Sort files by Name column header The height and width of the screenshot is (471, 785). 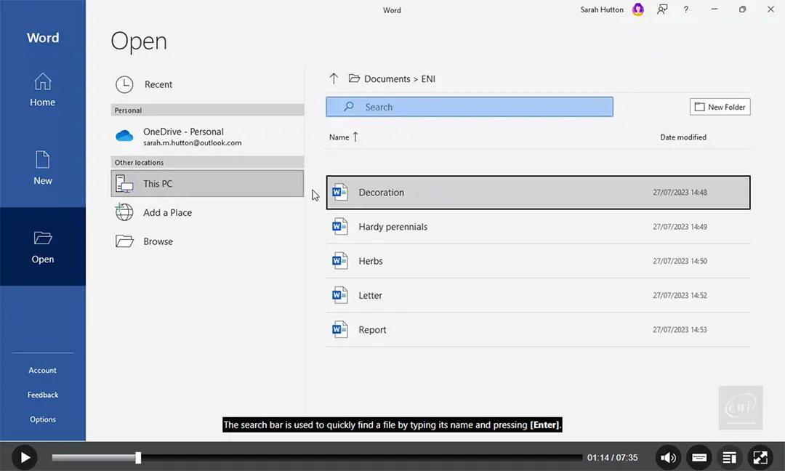point(339,137)
